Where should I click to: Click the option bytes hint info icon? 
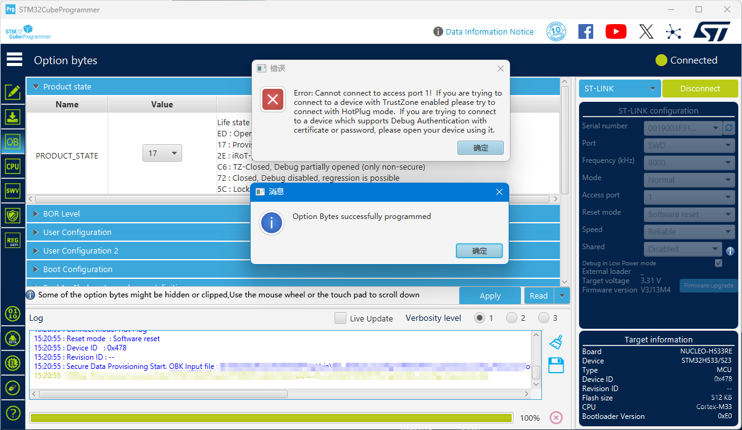coord(30,295)
